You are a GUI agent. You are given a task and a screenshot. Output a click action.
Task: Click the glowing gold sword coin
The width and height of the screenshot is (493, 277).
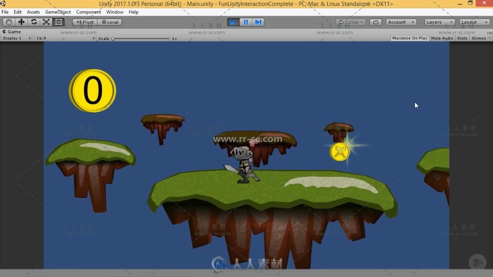coord(340,152)
